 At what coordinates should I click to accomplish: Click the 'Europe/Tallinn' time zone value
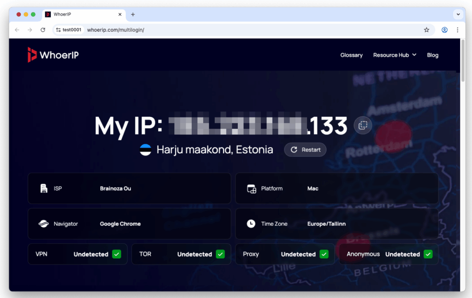tap(326, 224)
